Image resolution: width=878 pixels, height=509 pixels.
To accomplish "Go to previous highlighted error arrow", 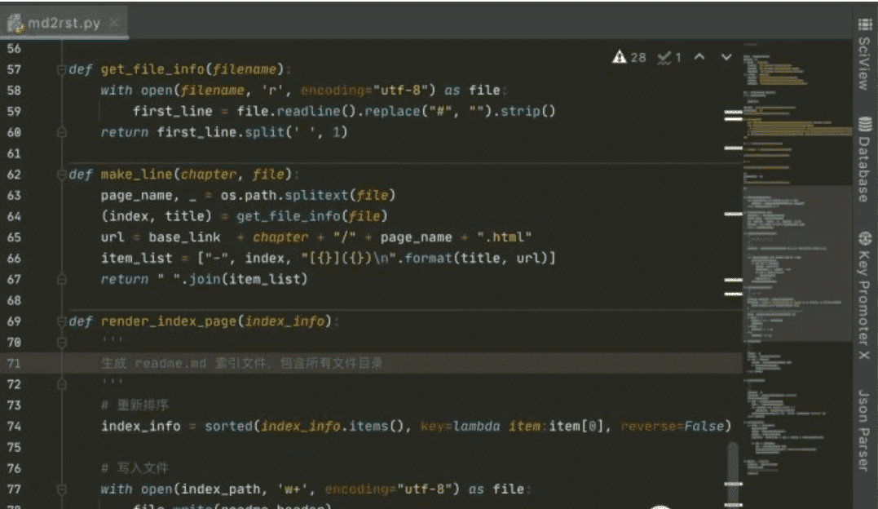I will coord(699,56).
